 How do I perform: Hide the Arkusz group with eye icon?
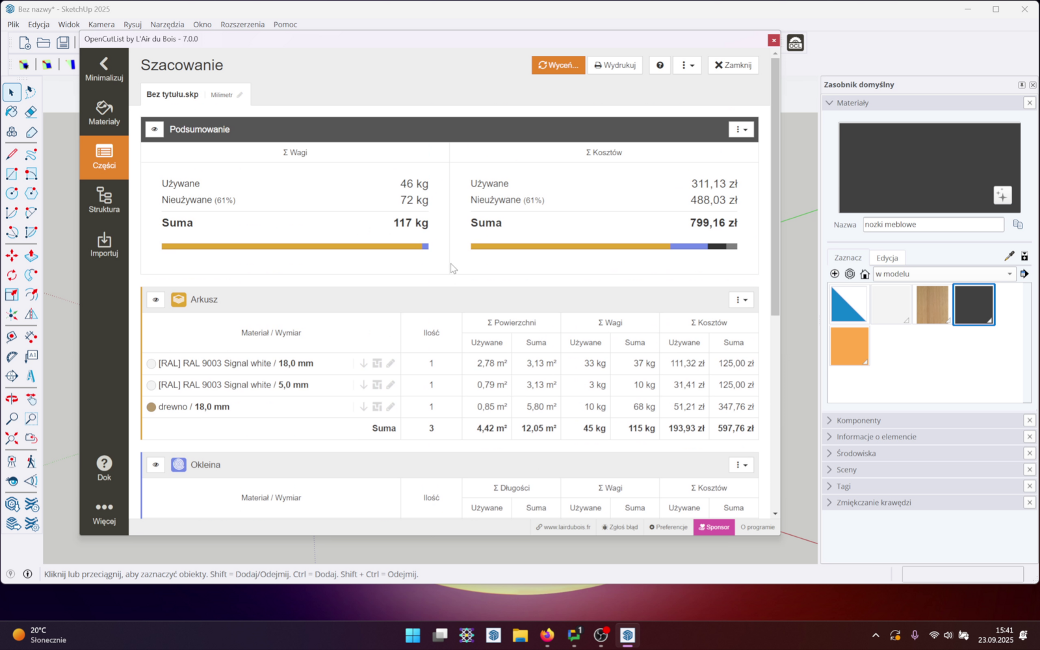coord(155,300)
